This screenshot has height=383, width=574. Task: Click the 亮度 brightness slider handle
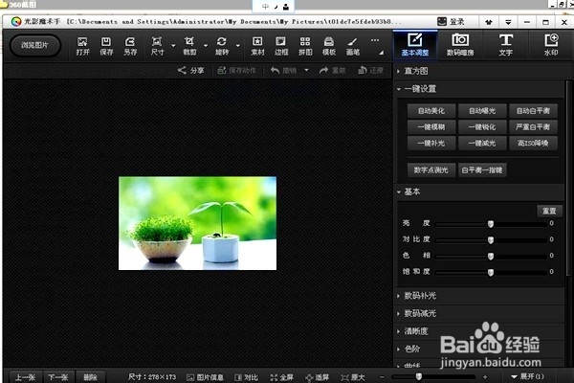pos(491,224)
